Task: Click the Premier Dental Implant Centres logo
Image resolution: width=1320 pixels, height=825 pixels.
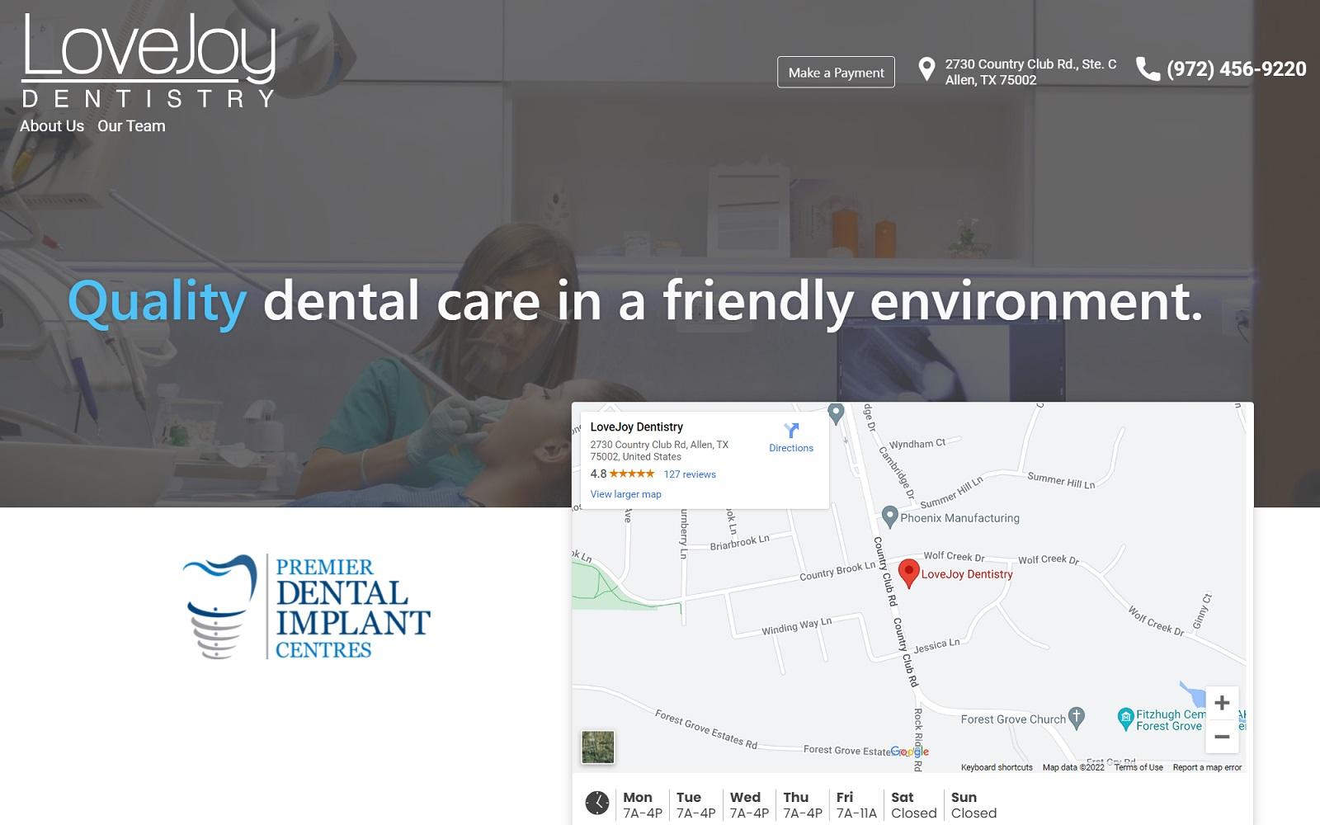Action: coord(306,606)
